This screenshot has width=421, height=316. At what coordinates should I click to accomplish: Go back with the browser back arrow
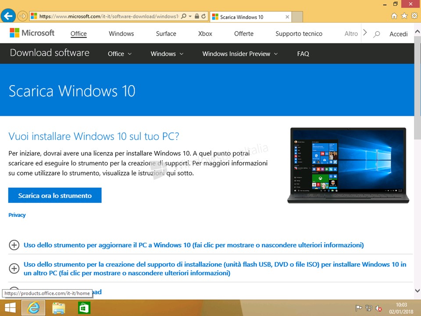(8, 16)
